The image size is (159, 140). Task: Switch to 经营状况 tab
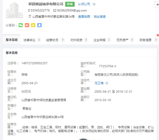52,40
